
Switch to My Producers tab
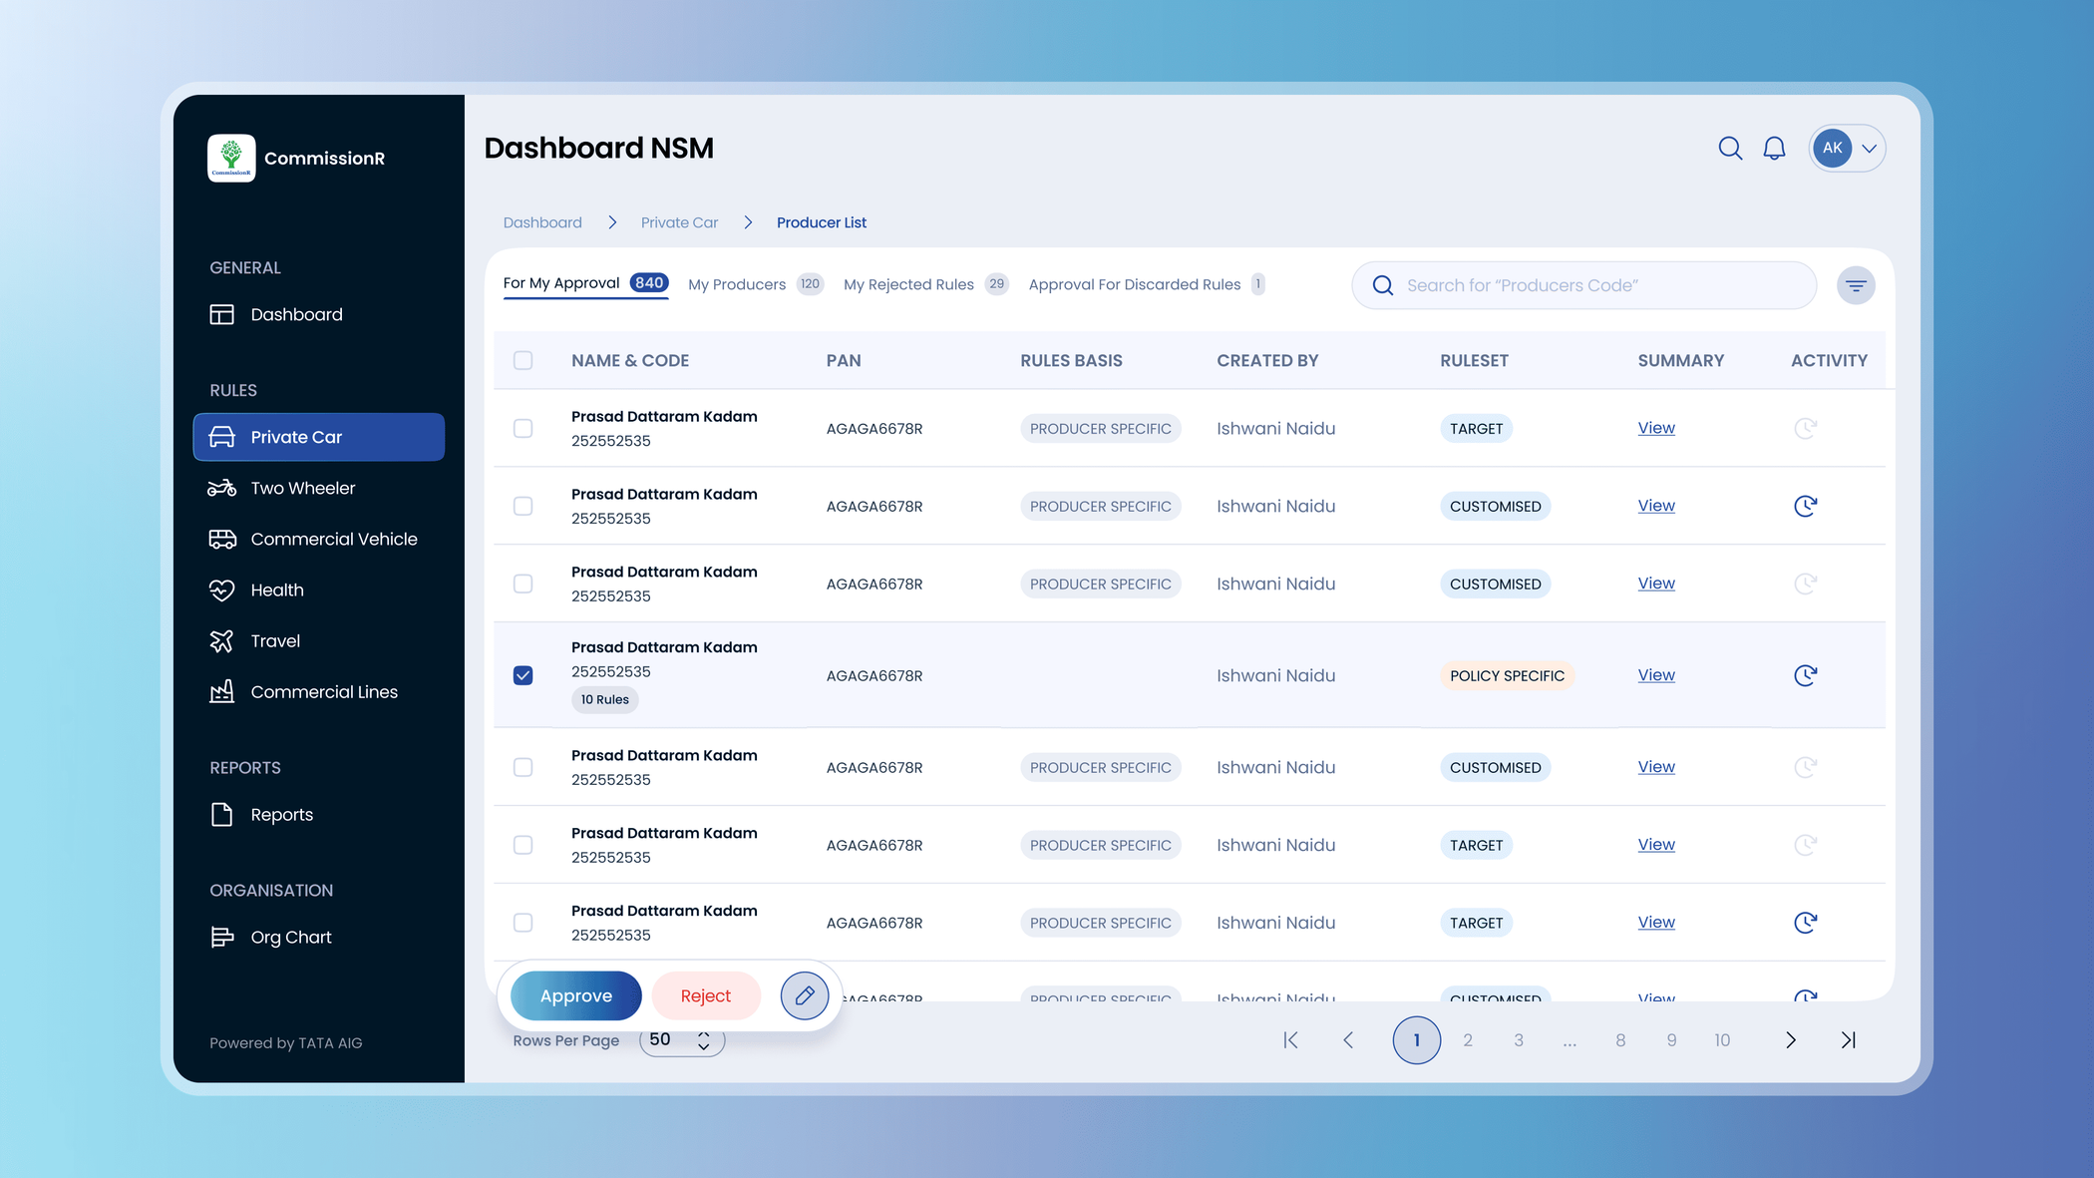coord(755,284)
